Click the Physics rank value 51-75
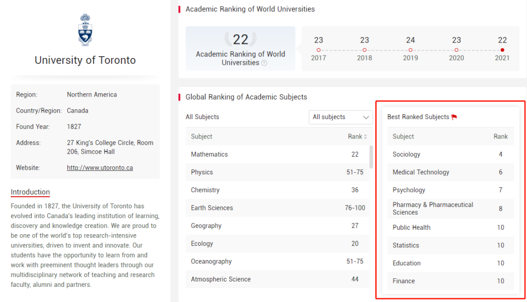The width and height of the screenshot is (527, 302). click(x=355, y=172)
